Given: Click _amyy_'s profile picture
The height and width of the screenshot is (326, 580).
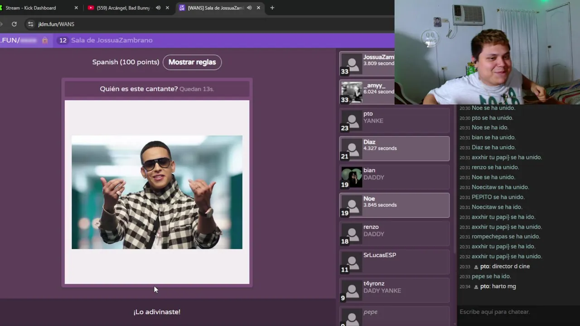Looking at the screenshot, I should (x=352, y=92).
